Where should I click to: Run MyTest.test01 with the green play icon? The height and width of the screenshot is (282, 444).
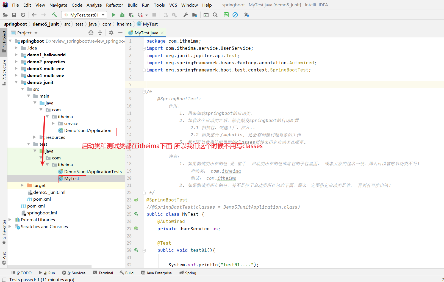click(x=113, y=15)
